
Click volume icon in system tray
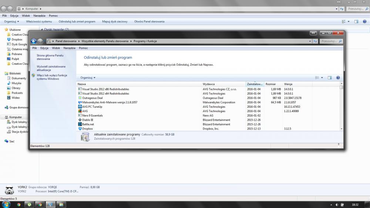click(x=337, y=205)
